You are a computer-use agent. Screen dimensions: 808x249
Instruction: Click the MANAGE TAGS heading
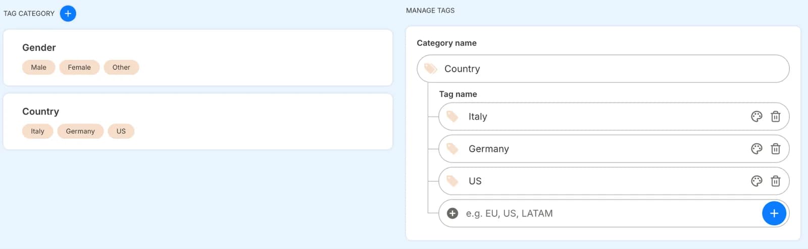[x=430, y=10]
